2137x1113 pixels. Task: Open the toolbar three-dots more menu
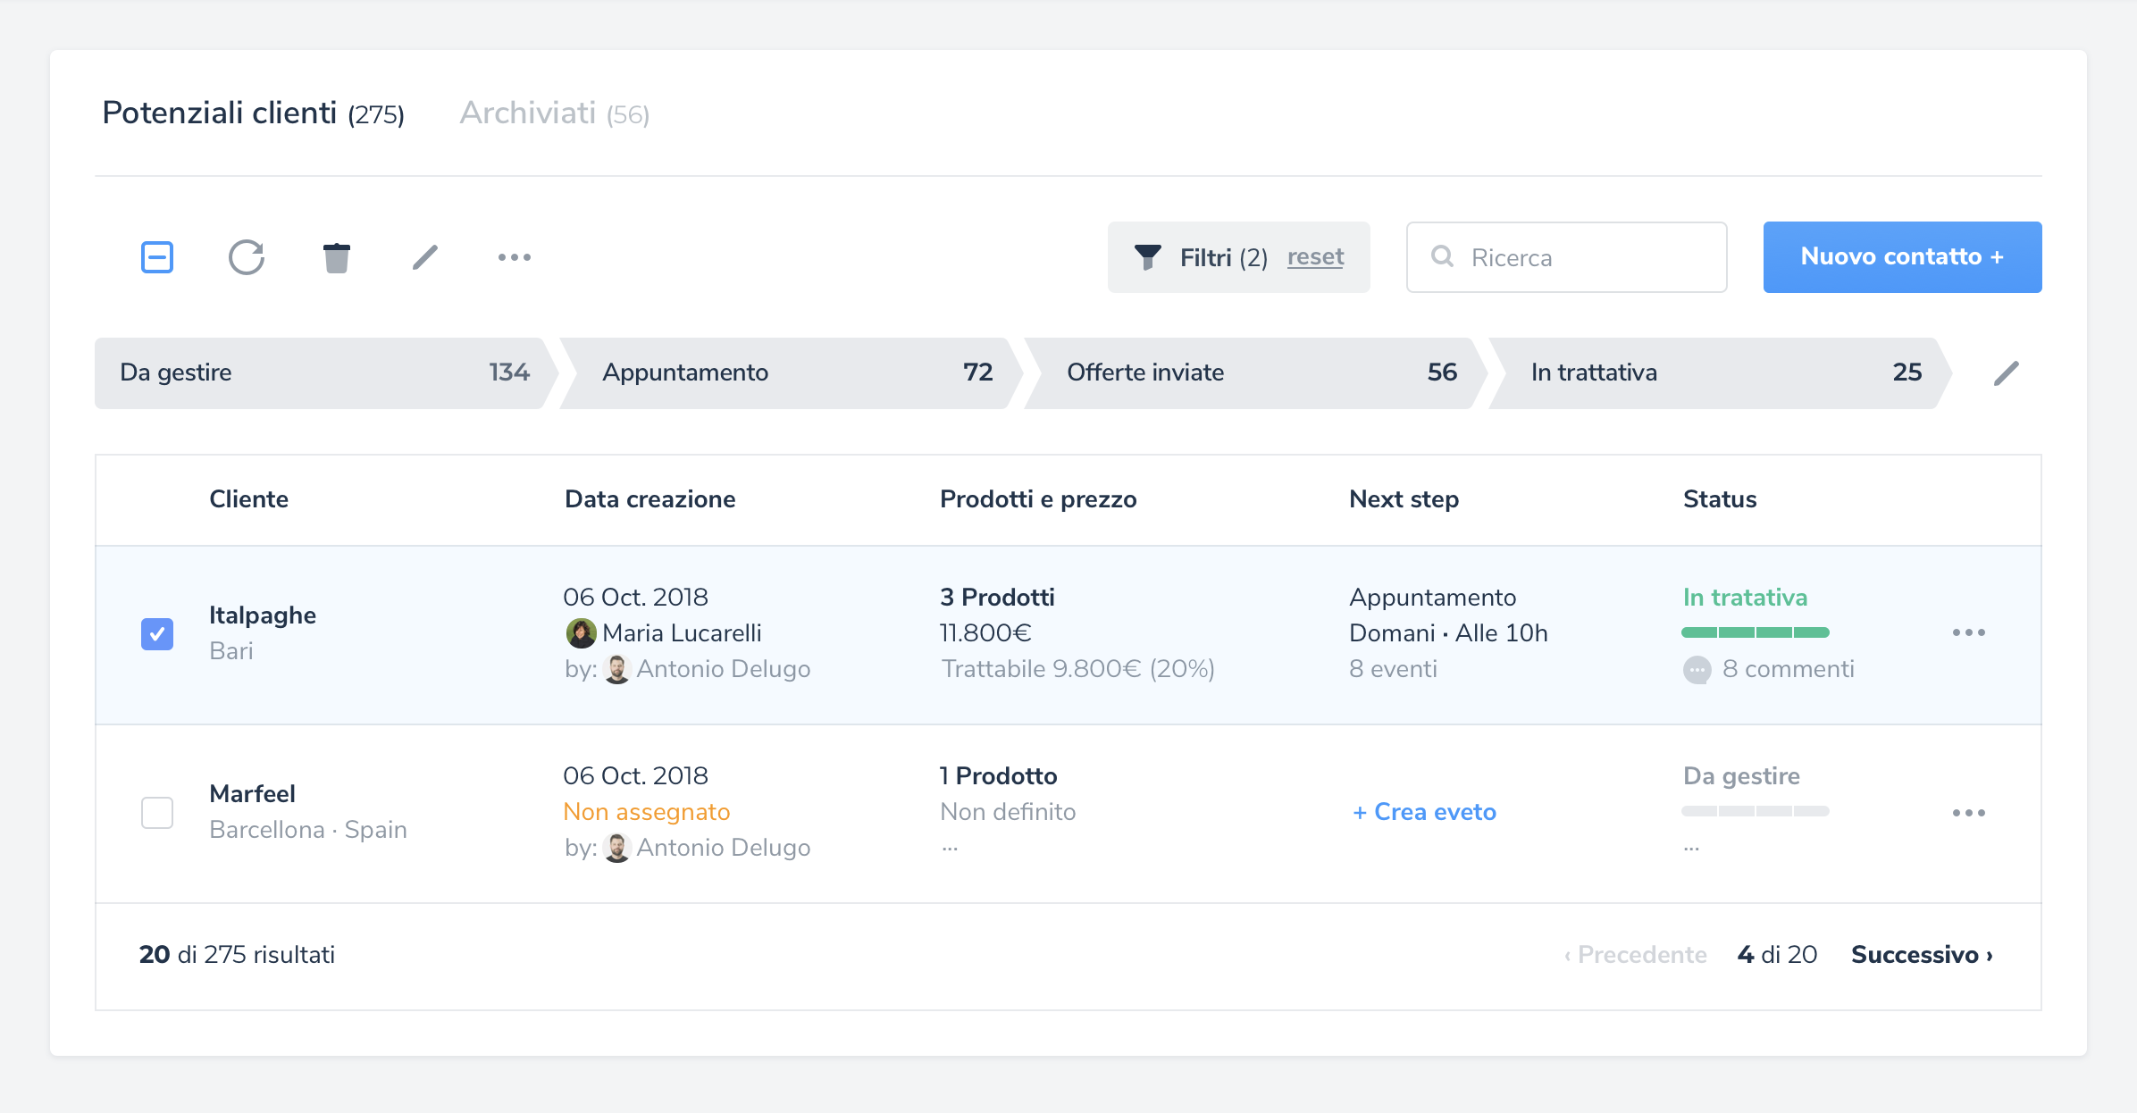click(515, 257)
